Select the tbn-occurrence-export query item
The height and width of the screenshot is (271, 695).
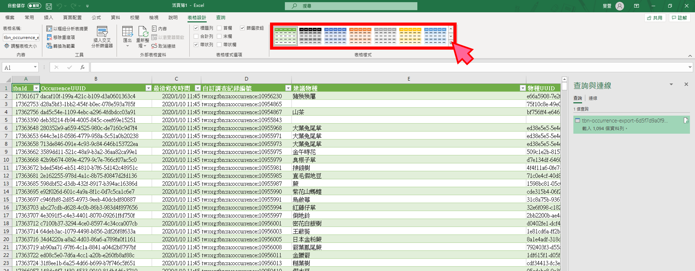[631, 124]
